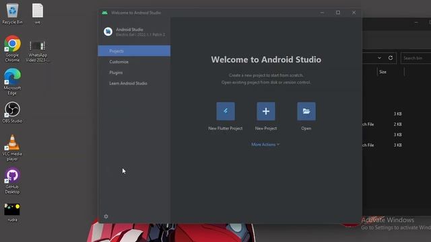Select OBS Studio desktop shortcut
Image resolution: width=431 pixels, height=242 pixels.
[12, 112]
